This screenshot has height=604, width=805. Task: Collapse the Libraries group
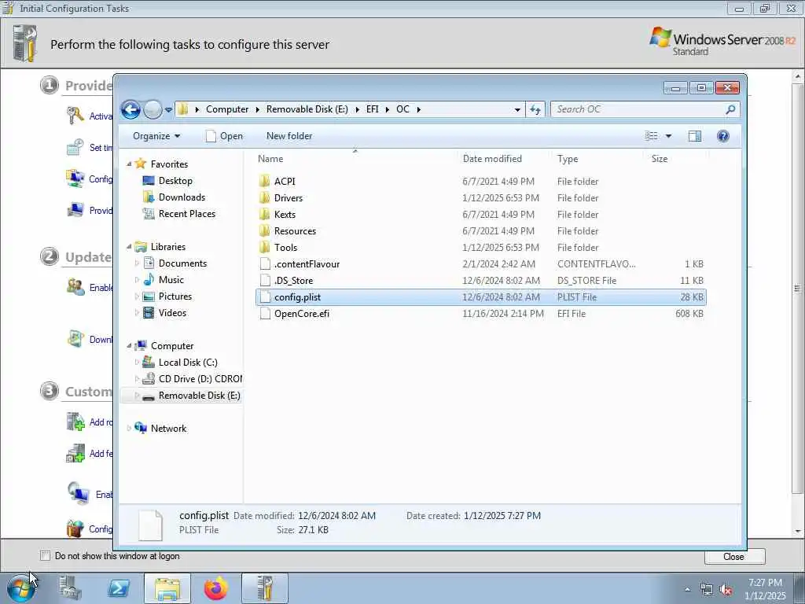[129, 247]
